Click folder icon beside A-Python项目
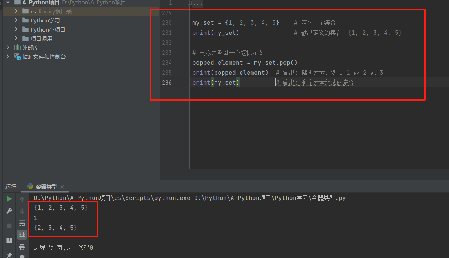The image size is (449, 258). click(17, 3)
